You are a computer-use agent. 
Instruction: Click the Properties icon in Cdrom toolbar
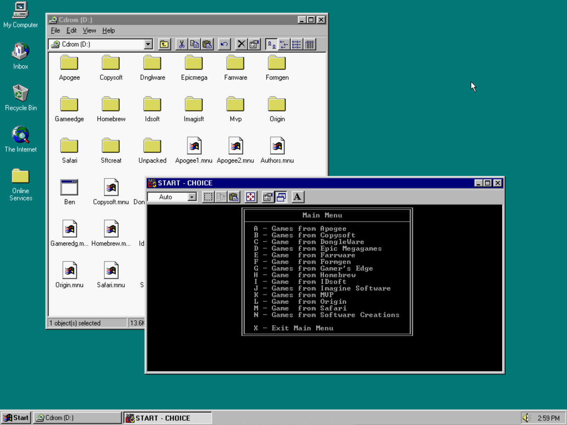coord(254,44)
